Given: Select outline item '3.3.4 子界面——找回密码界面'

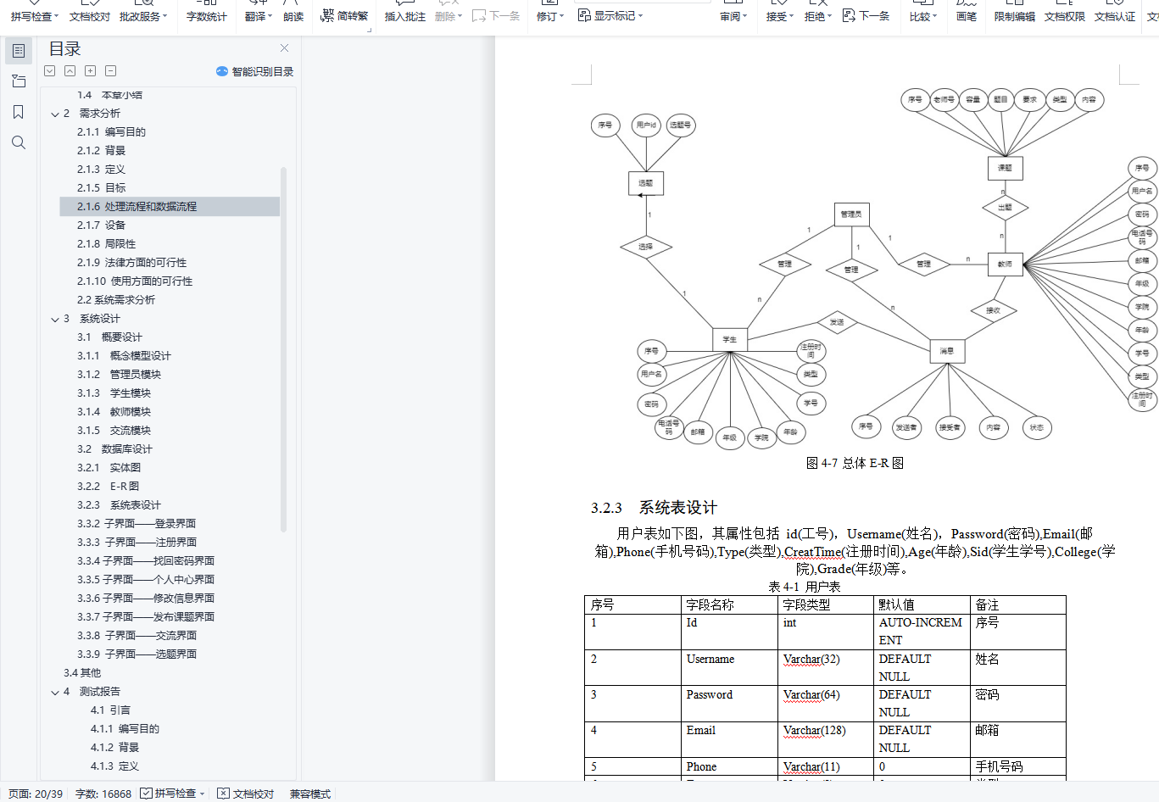Looking at the screenshot, I should tap(146, 561).
